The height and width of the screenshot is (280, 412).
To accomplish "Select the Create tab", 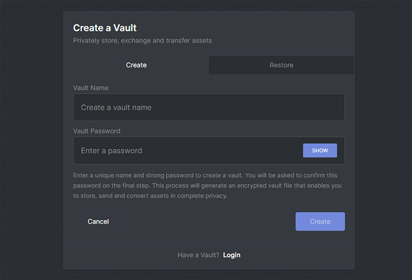I will tap(136, 65).
